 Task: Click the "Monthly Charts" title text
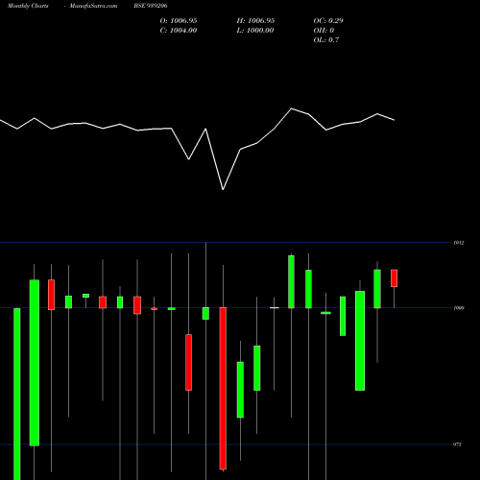[x=28, y=6]
